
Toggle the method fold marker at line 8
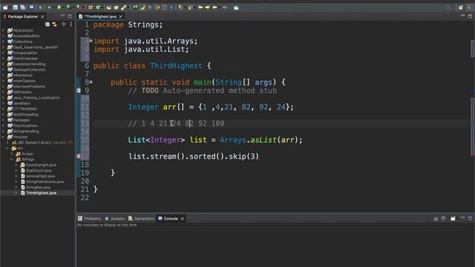point(91,82)
